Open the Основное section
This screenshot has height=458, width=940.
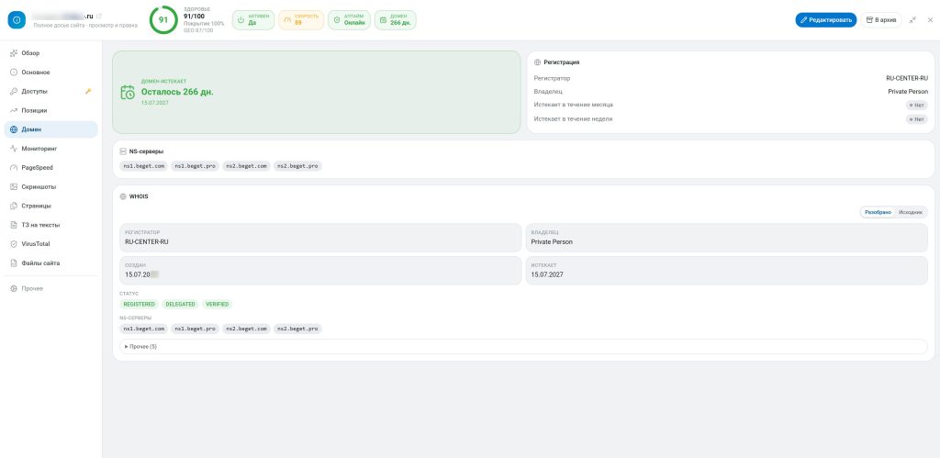pos(51,73)
